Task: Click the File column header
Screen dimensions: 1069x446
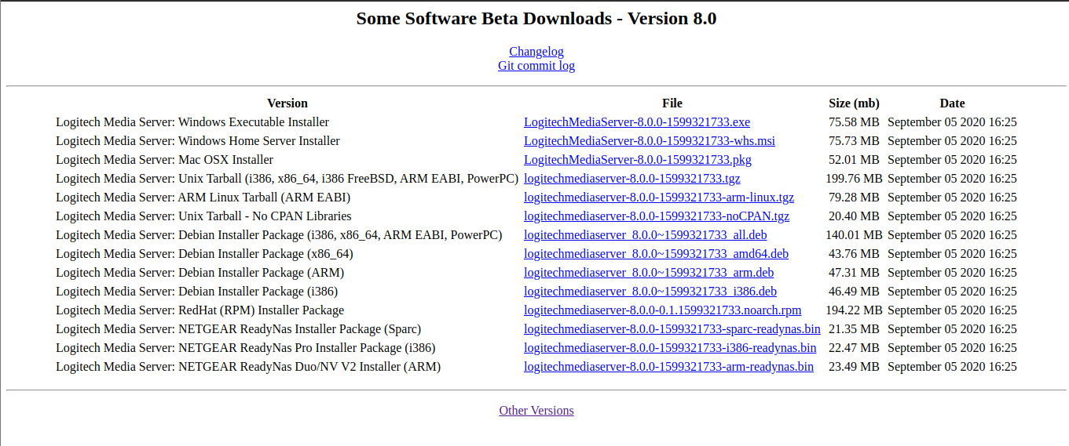Action: pos(672,103)
